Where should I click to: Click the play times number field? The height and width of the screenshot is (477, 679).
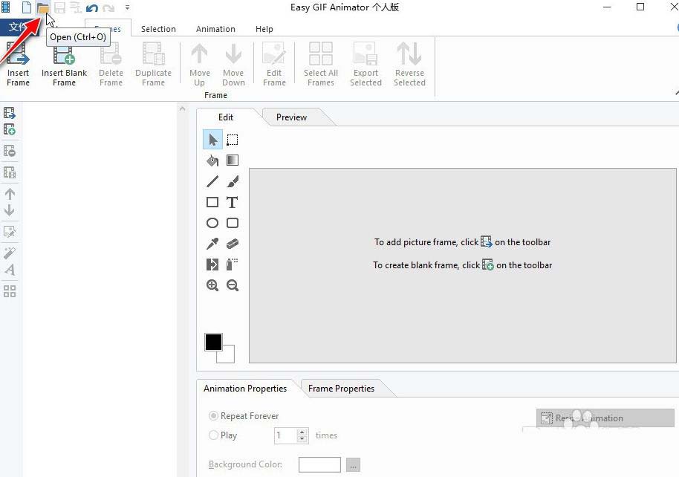click(286, 435)
